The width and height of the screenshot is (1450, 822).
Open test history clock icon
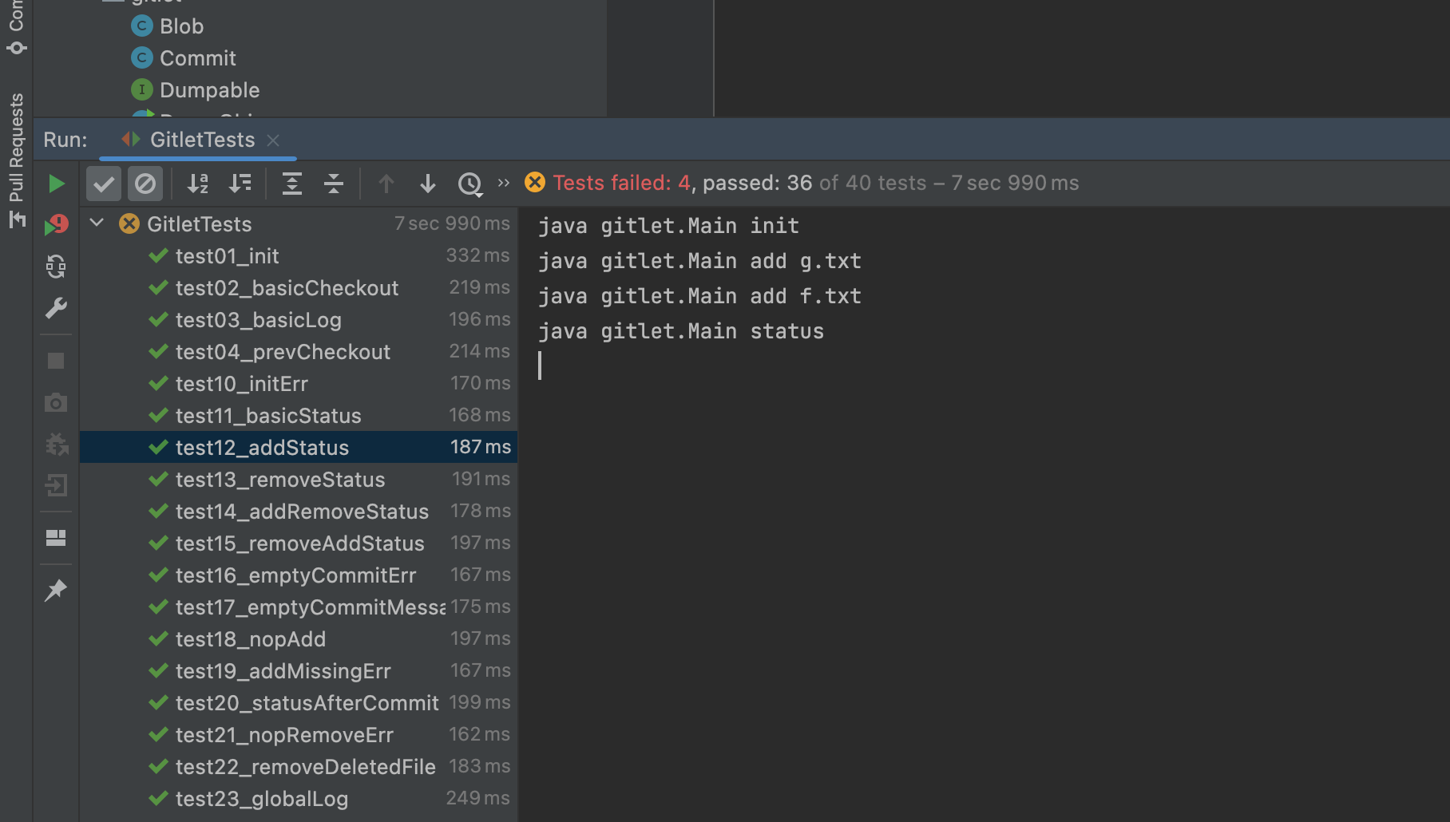pyautogui.click(x=469, y=184)
